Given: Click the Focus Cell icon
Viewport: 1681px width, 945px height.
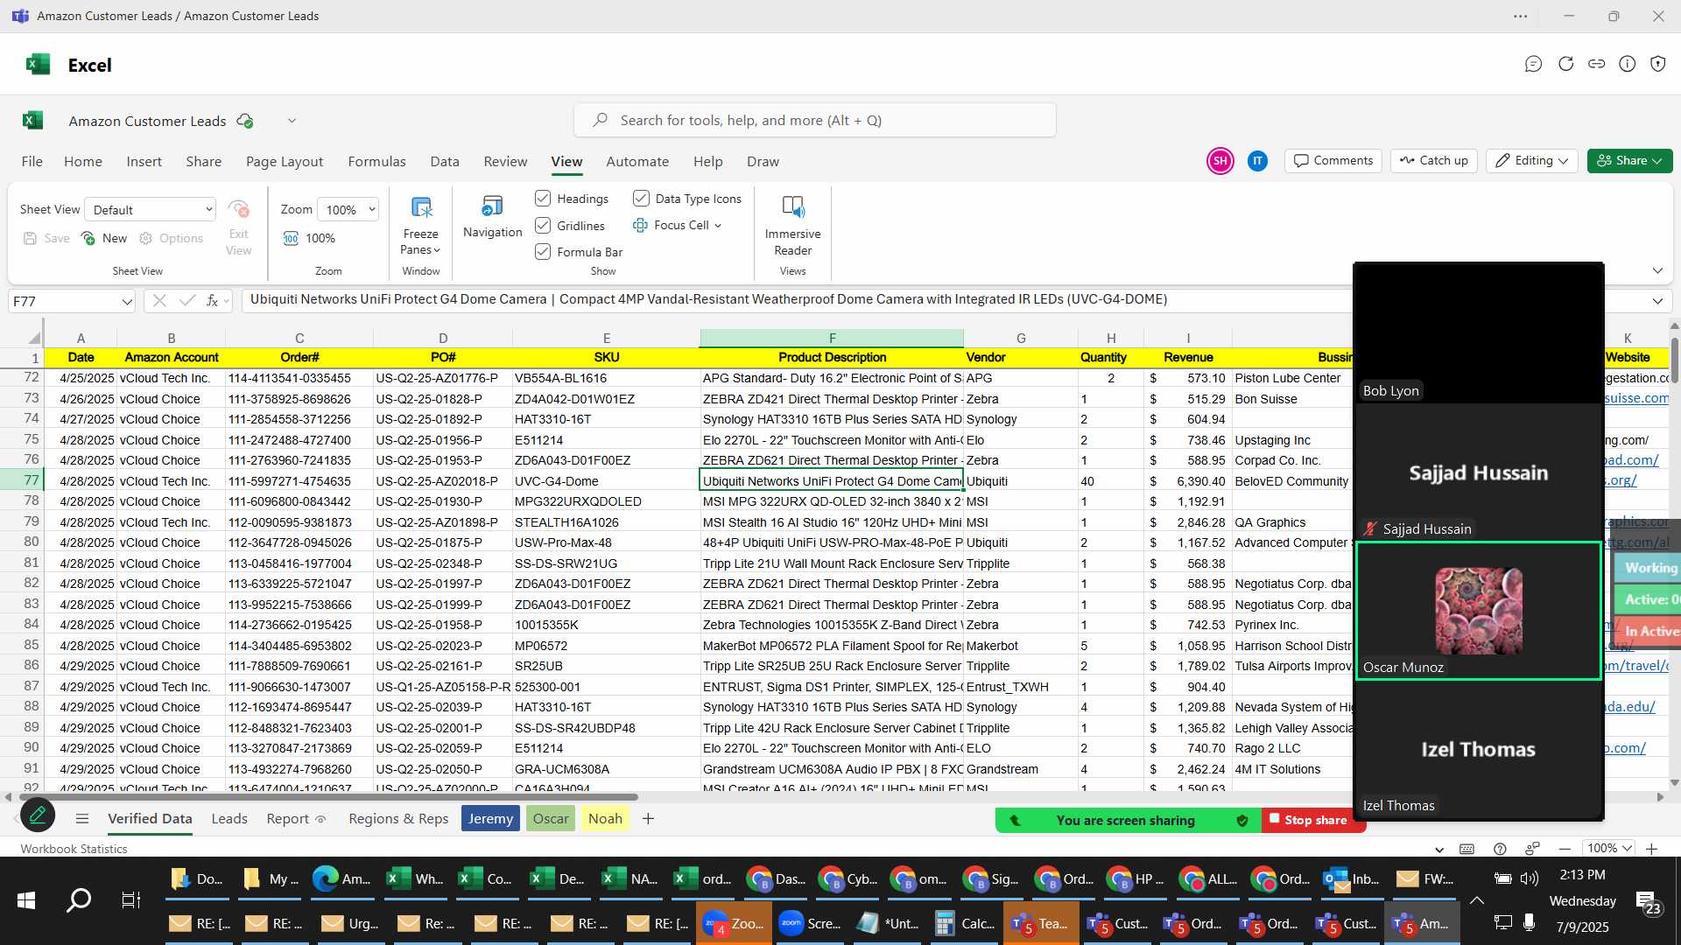Looking at the screenshot, I should [x=641, y=225].
